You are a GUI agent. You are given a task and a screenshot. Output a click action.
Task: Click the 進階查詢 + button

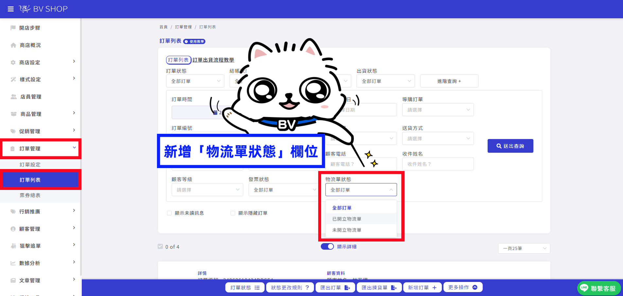coord(449,81)
